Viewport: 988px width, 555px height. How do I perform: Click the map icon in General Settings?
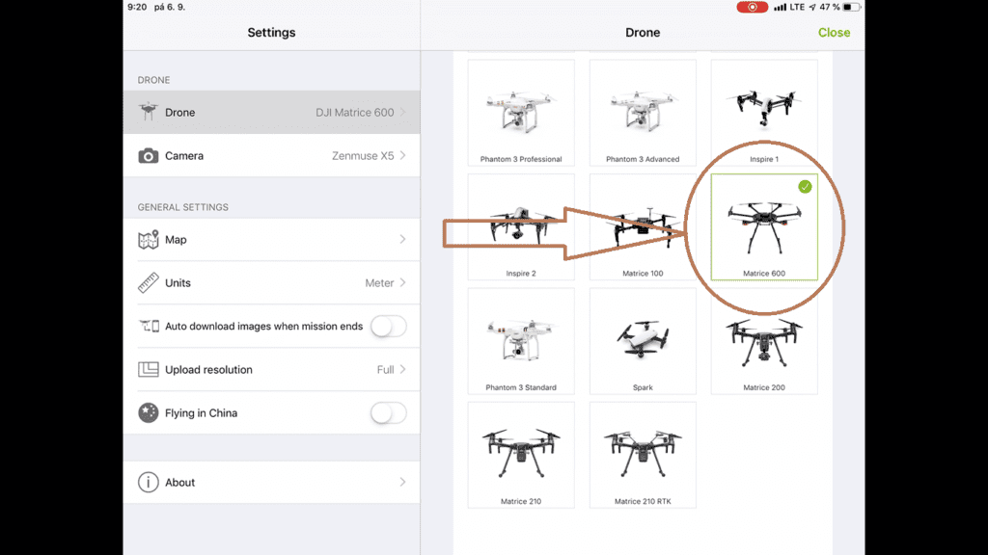[x=148, y=240]
